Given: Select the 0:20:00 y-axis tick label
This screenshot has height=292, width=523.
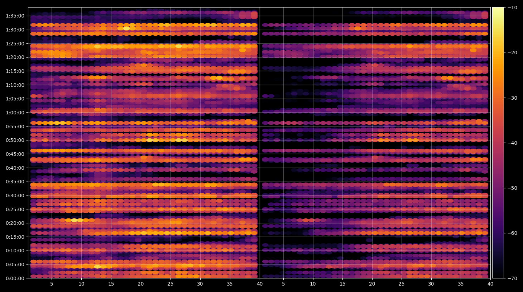Looking at the screenshot, I should click(15, 223).
